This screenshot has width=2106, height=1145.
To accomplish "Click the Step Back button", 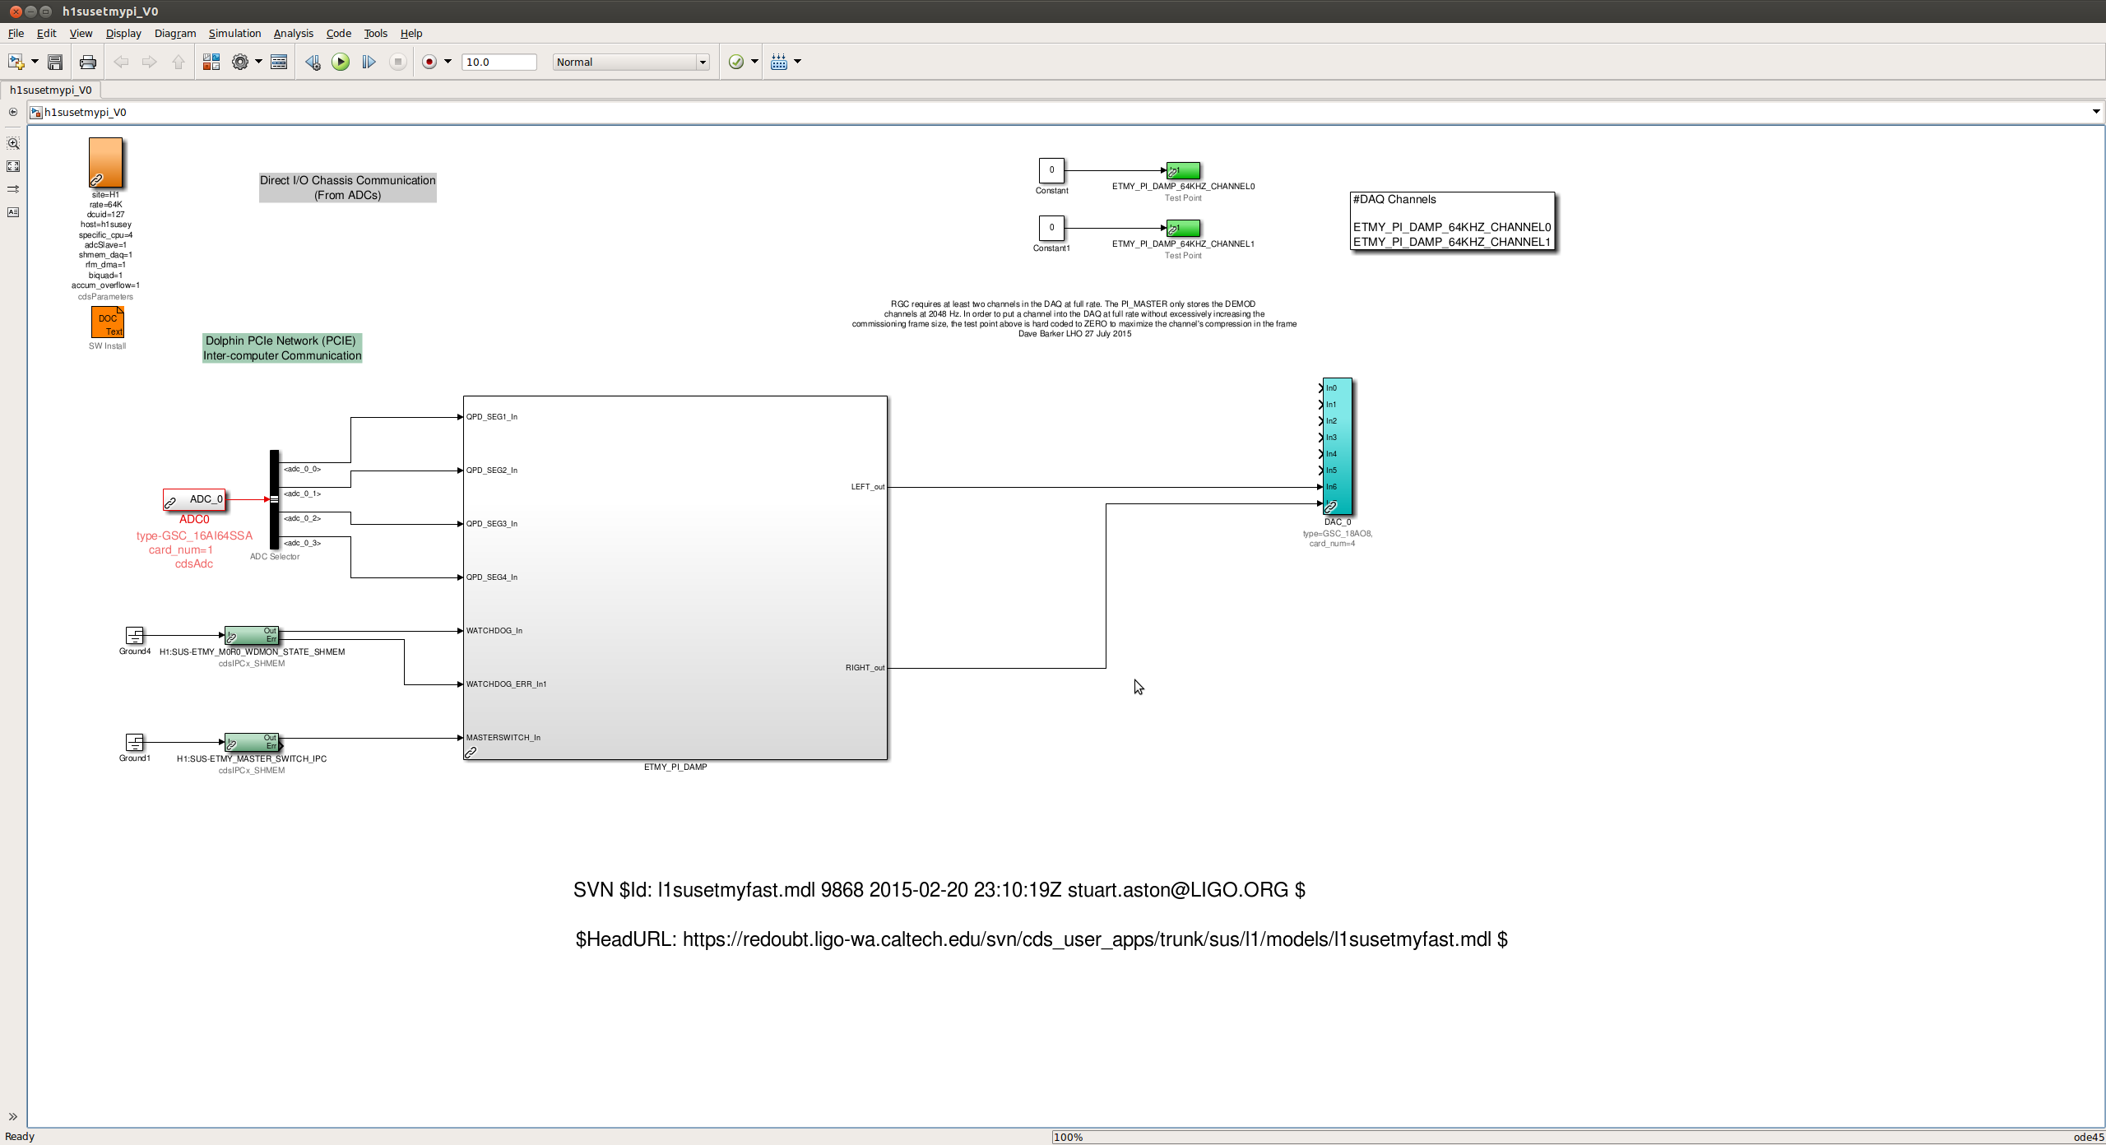I will pyautogui.click(x=313, y=62).
